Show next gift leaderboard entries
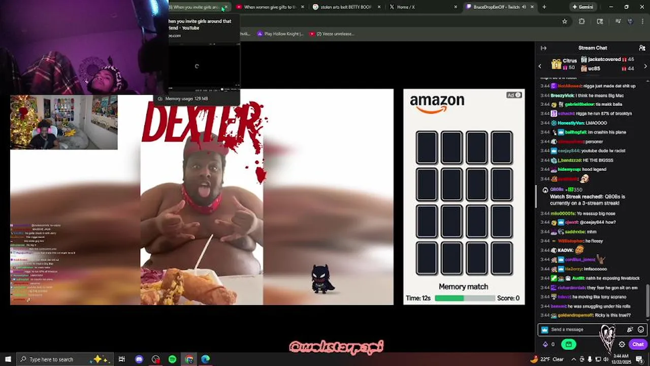The image size is (650, 366). tap(645, 66)
